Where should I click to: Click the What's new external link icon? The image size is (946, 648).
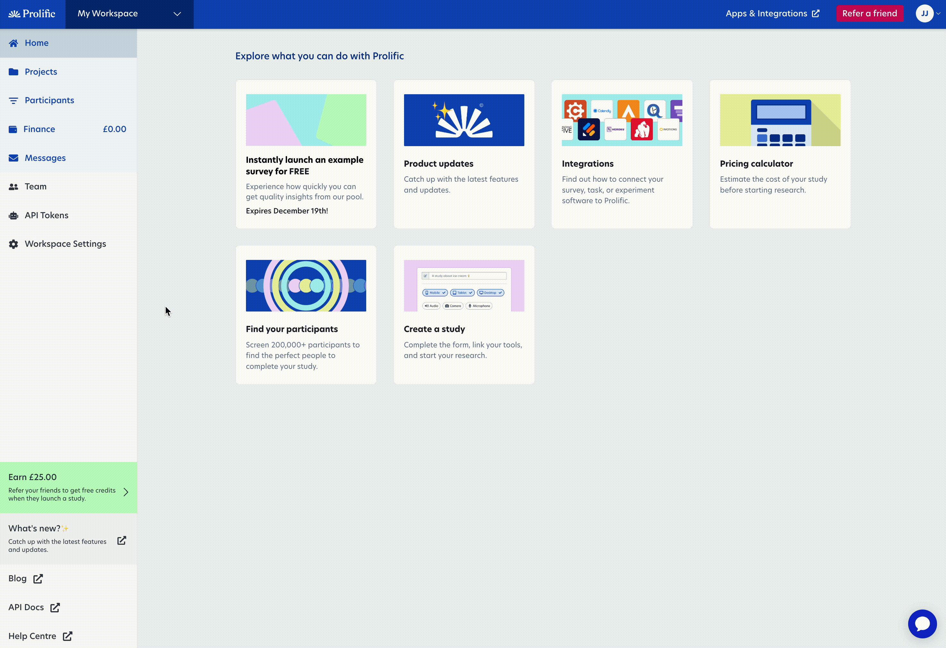(122, 540)
